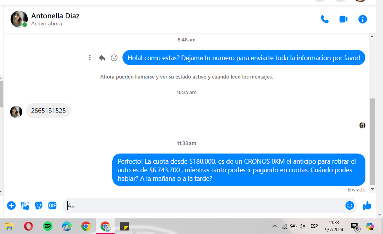Open the GIF selector
Screen dimensions: 383x234
pos(52,205)
